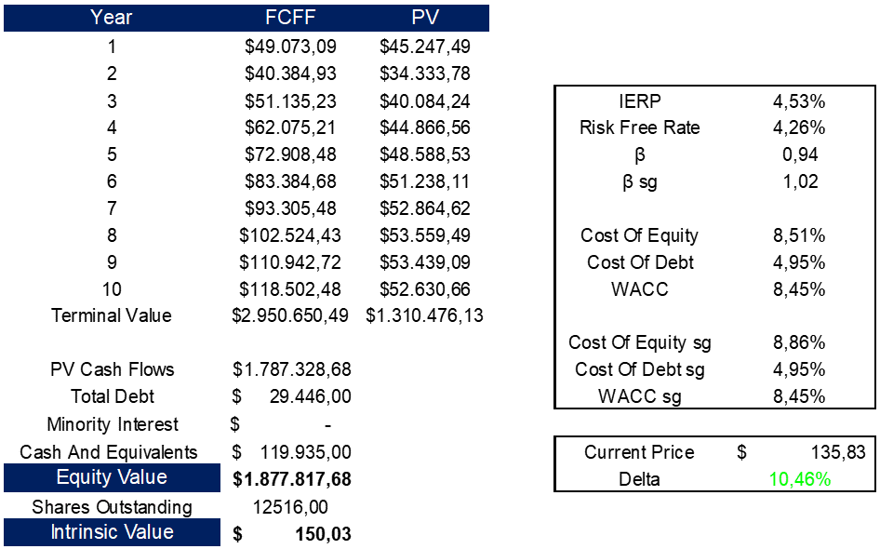Image resolution: width=880 pixels, height=549 pixels.
Task: Click the green Delta percentage 10,46%
Action: (799, 479)
